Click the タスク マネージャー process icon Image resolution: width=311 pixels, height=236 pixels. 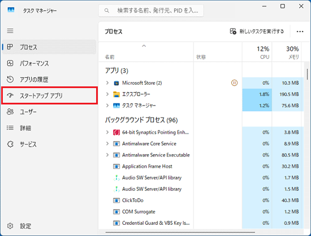click(116, 106)
